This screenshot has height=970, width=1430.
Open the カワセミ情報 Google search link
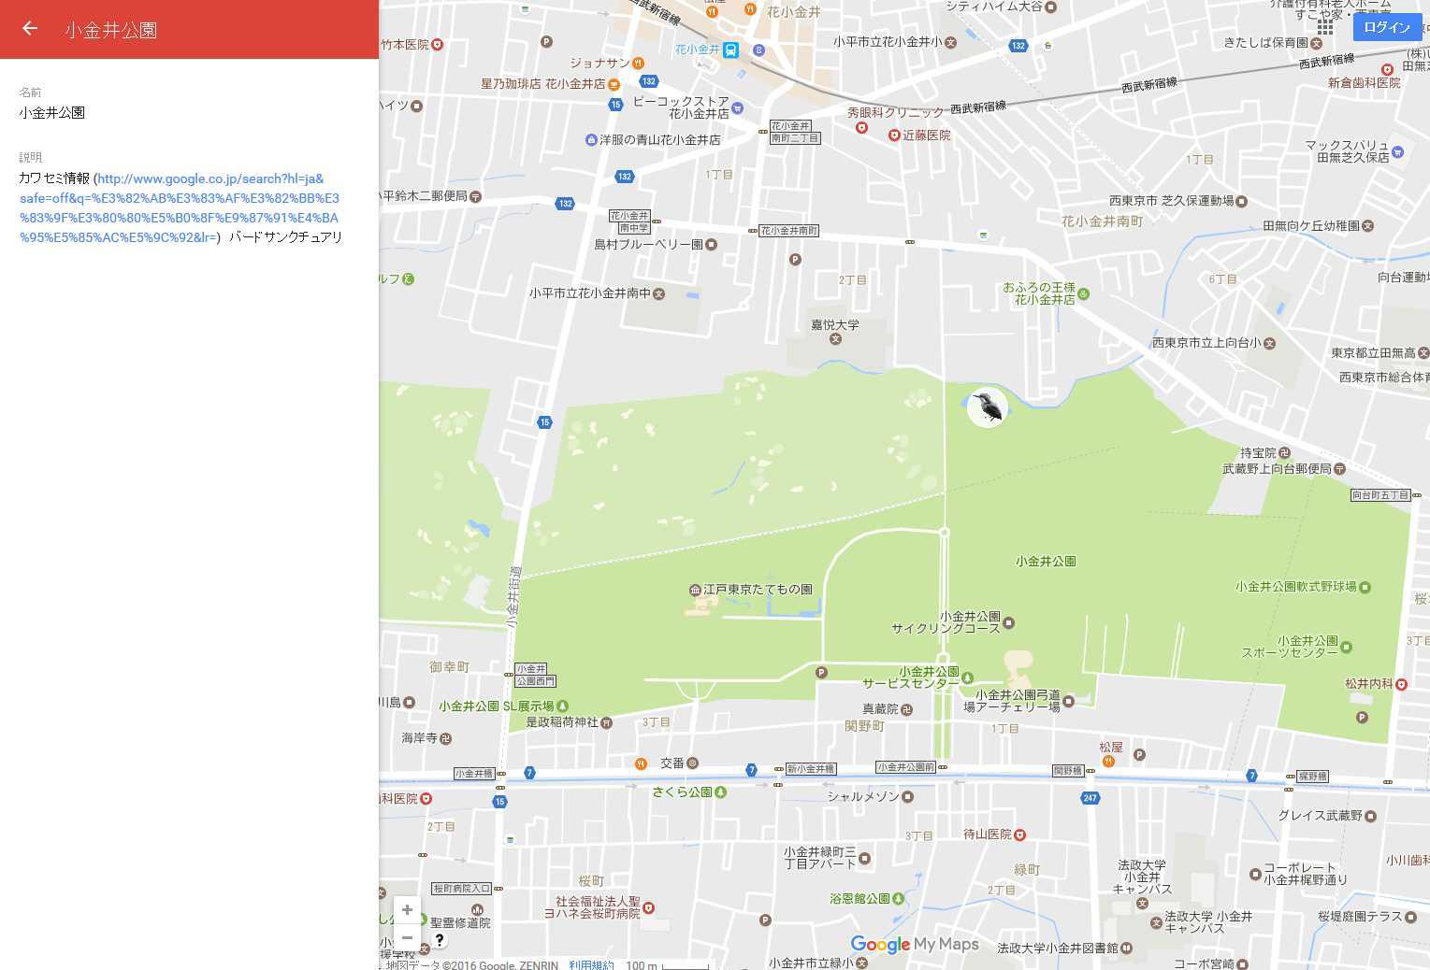click(179, 207)
